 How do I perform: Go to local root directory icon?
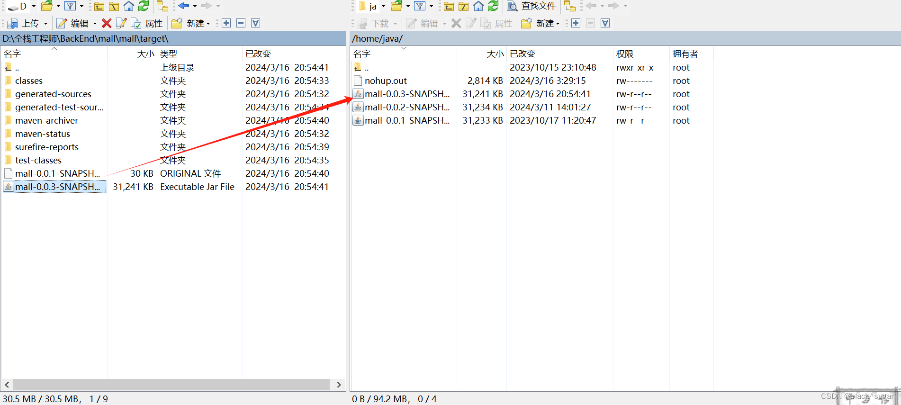coord(114,6)
